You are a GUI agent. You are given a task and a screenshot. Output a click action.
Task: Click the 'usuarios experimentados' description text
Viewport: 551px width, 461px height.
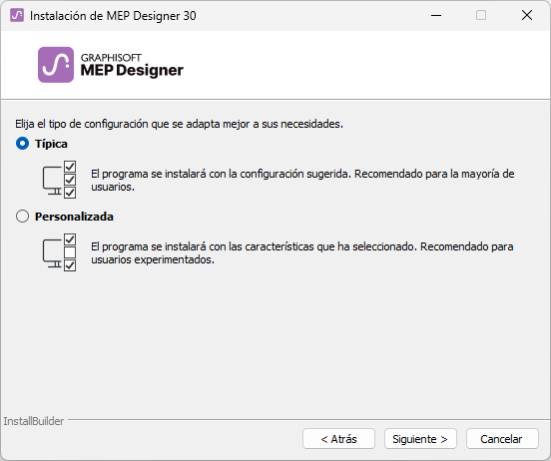coord(302,253)
